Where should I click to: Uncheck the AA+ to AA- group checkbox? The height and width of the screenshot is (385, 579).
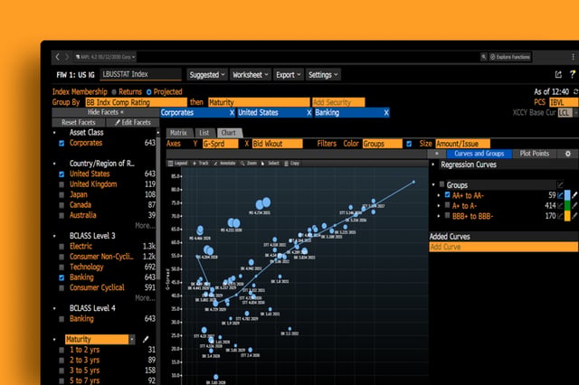(447, 194)
